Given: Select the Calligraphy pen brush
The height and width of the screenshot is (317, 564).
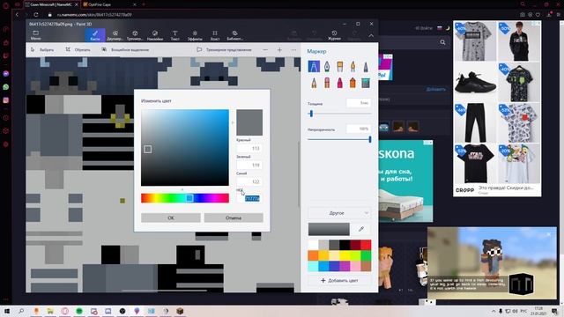Looking at the screenshot, I should (x=327, y=67).
